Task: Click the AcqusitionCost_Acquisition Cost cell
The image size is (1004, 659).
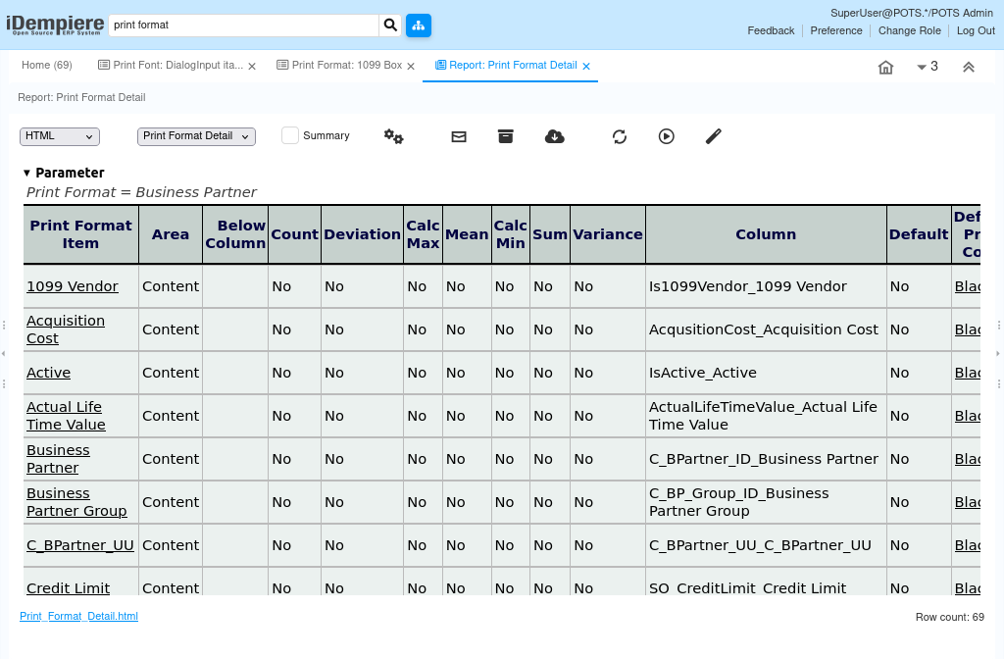Action: (x=766, y=329)
